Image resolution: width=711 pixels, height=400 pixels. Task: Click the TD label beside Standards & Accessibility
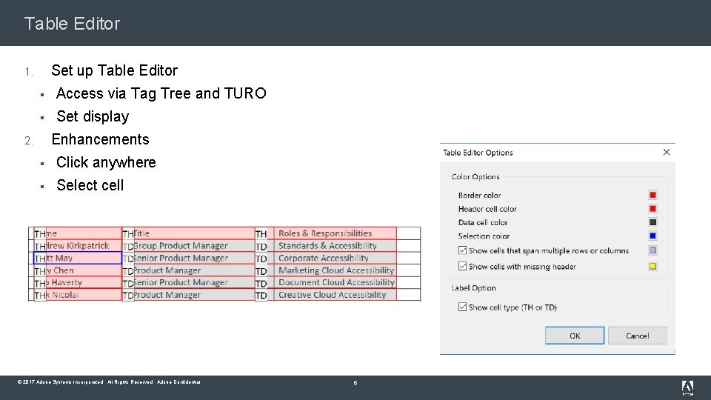coord(261,246)
